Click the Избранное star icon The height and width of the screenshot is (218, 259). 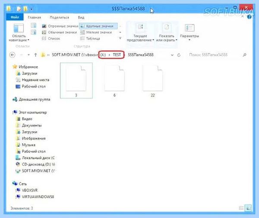tap(15, 66)
